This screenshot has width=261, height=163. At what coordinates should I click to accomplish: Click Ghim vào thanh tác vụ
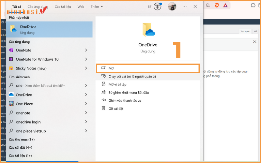(x=125, y=100)
